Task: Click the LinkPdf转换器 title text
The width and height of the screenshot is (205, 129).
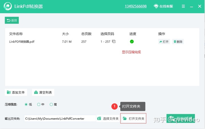Action: tap(29, 6)
